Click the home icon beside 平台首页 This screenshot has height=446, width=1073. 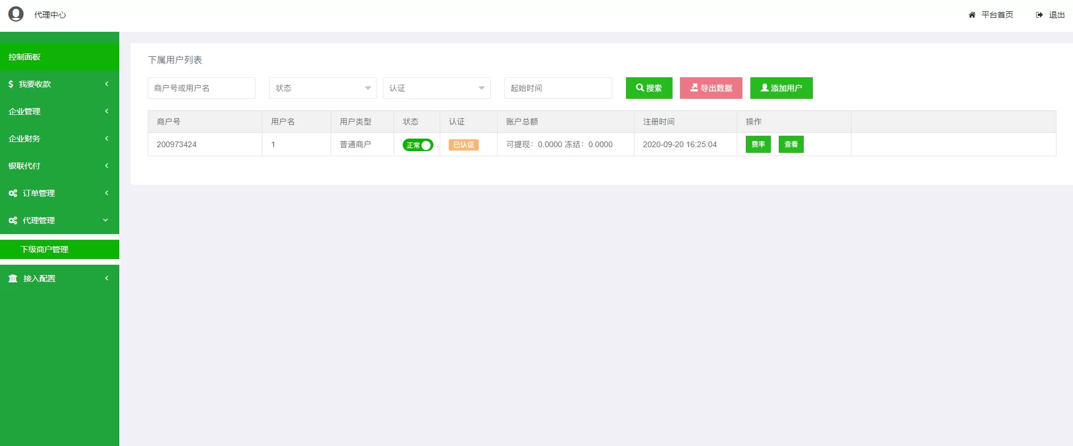[x=972, y=15]
